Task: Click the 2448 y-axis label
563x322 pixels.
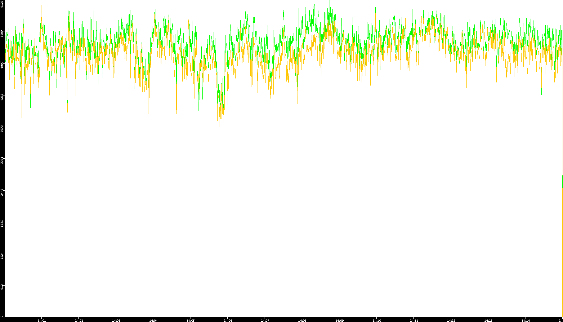Action: click(2, 192)
